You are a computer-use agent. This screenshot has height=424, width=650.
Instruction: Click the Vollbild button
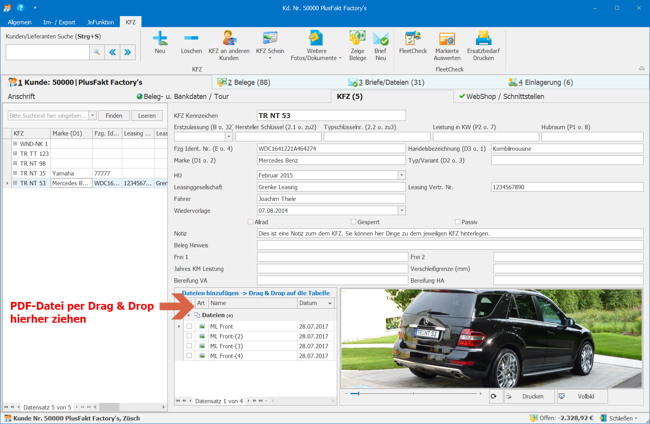point(582,396)
